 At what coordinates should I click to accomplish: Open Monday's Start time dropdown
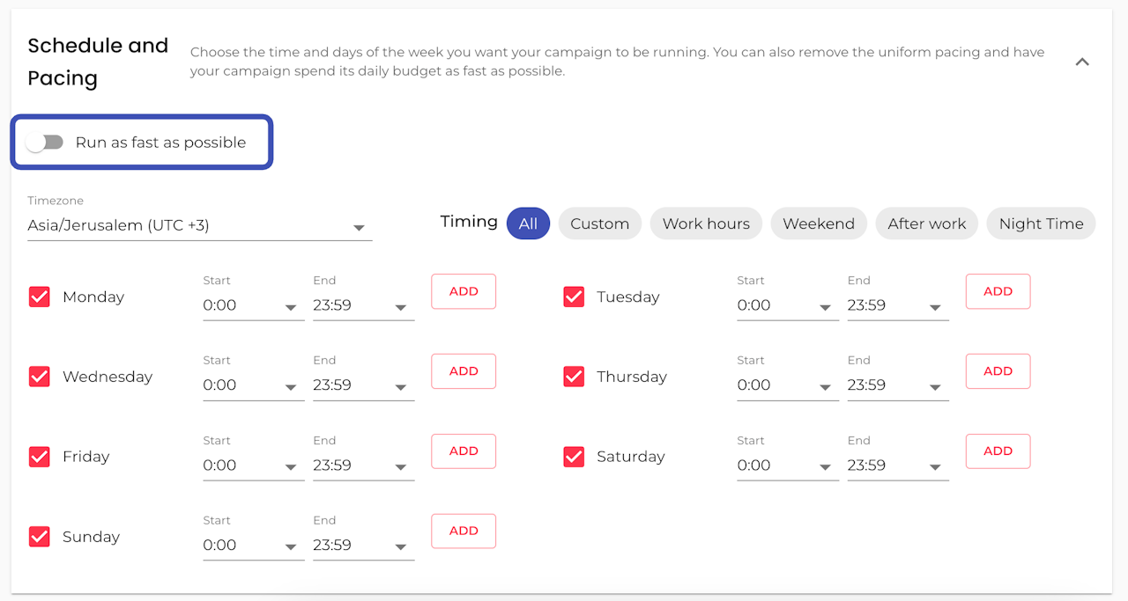point(253,306)
